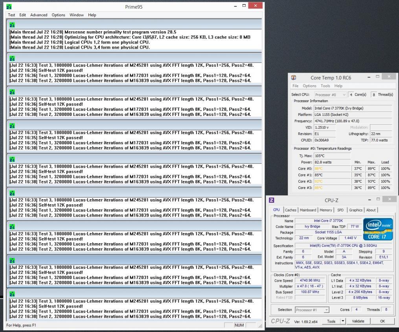Screen dimensions: 399x332
Task: Click the Prime95 title bar icon
Action: 9,7
